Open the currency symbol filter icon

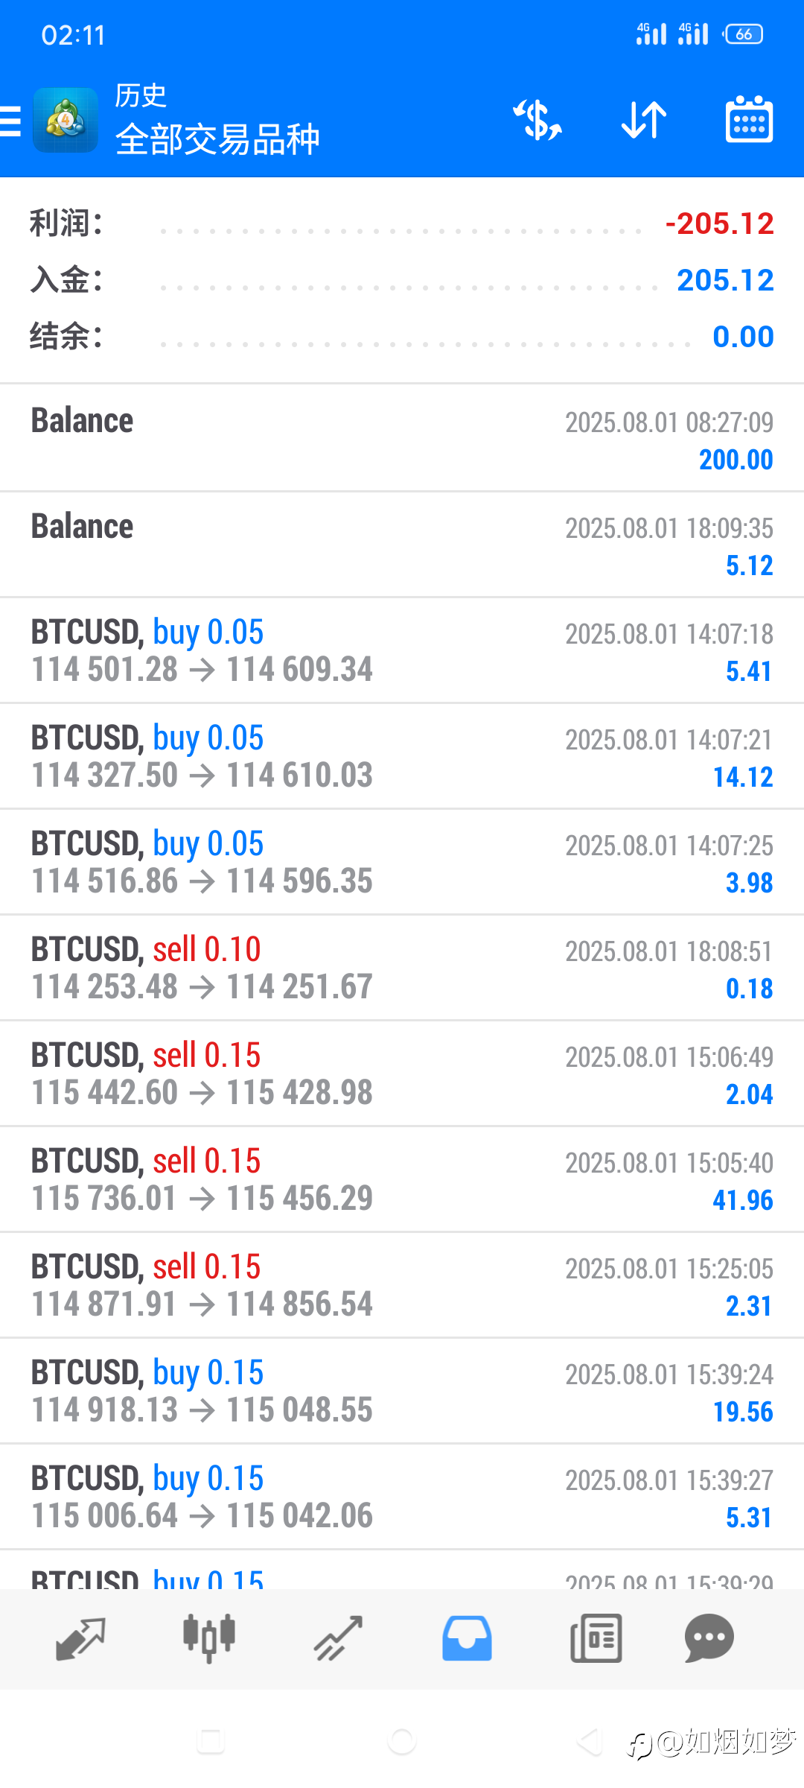537,120
